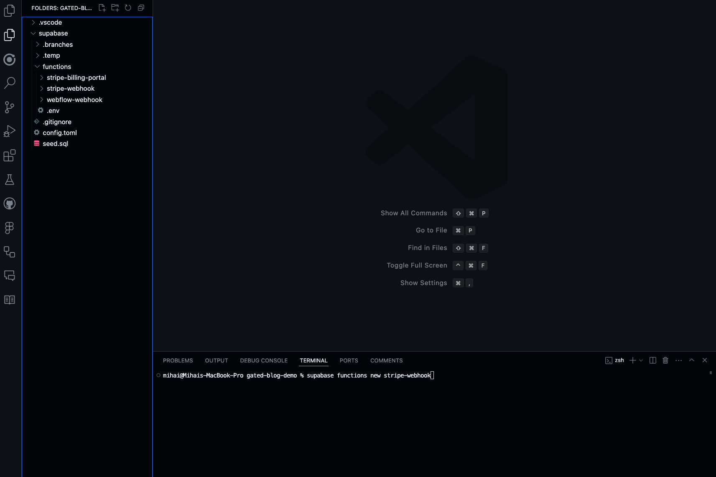Open the connected-squares icon above the chat icon
The image size is (716, 477).
pos(9,252)
